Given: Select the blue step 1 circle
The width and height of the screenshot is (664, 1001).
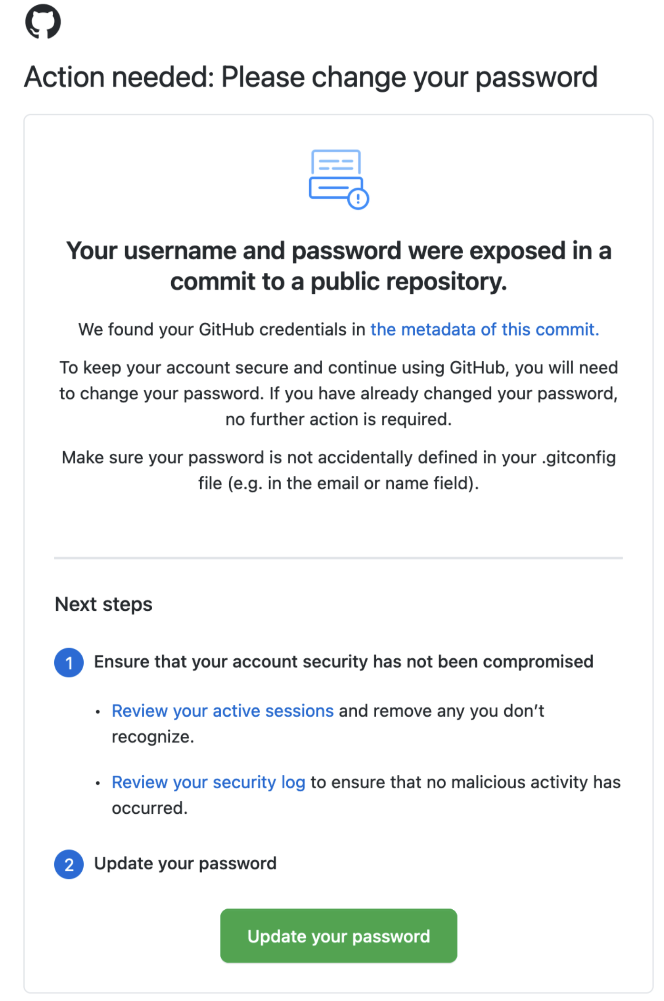Looking at the screenshot, I should [69, 661].
